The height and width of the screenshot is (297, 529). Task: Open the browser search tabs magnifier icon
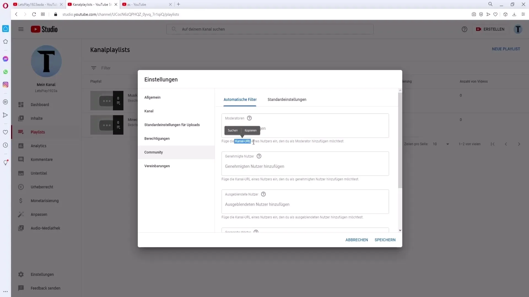[x=490, y=4]
